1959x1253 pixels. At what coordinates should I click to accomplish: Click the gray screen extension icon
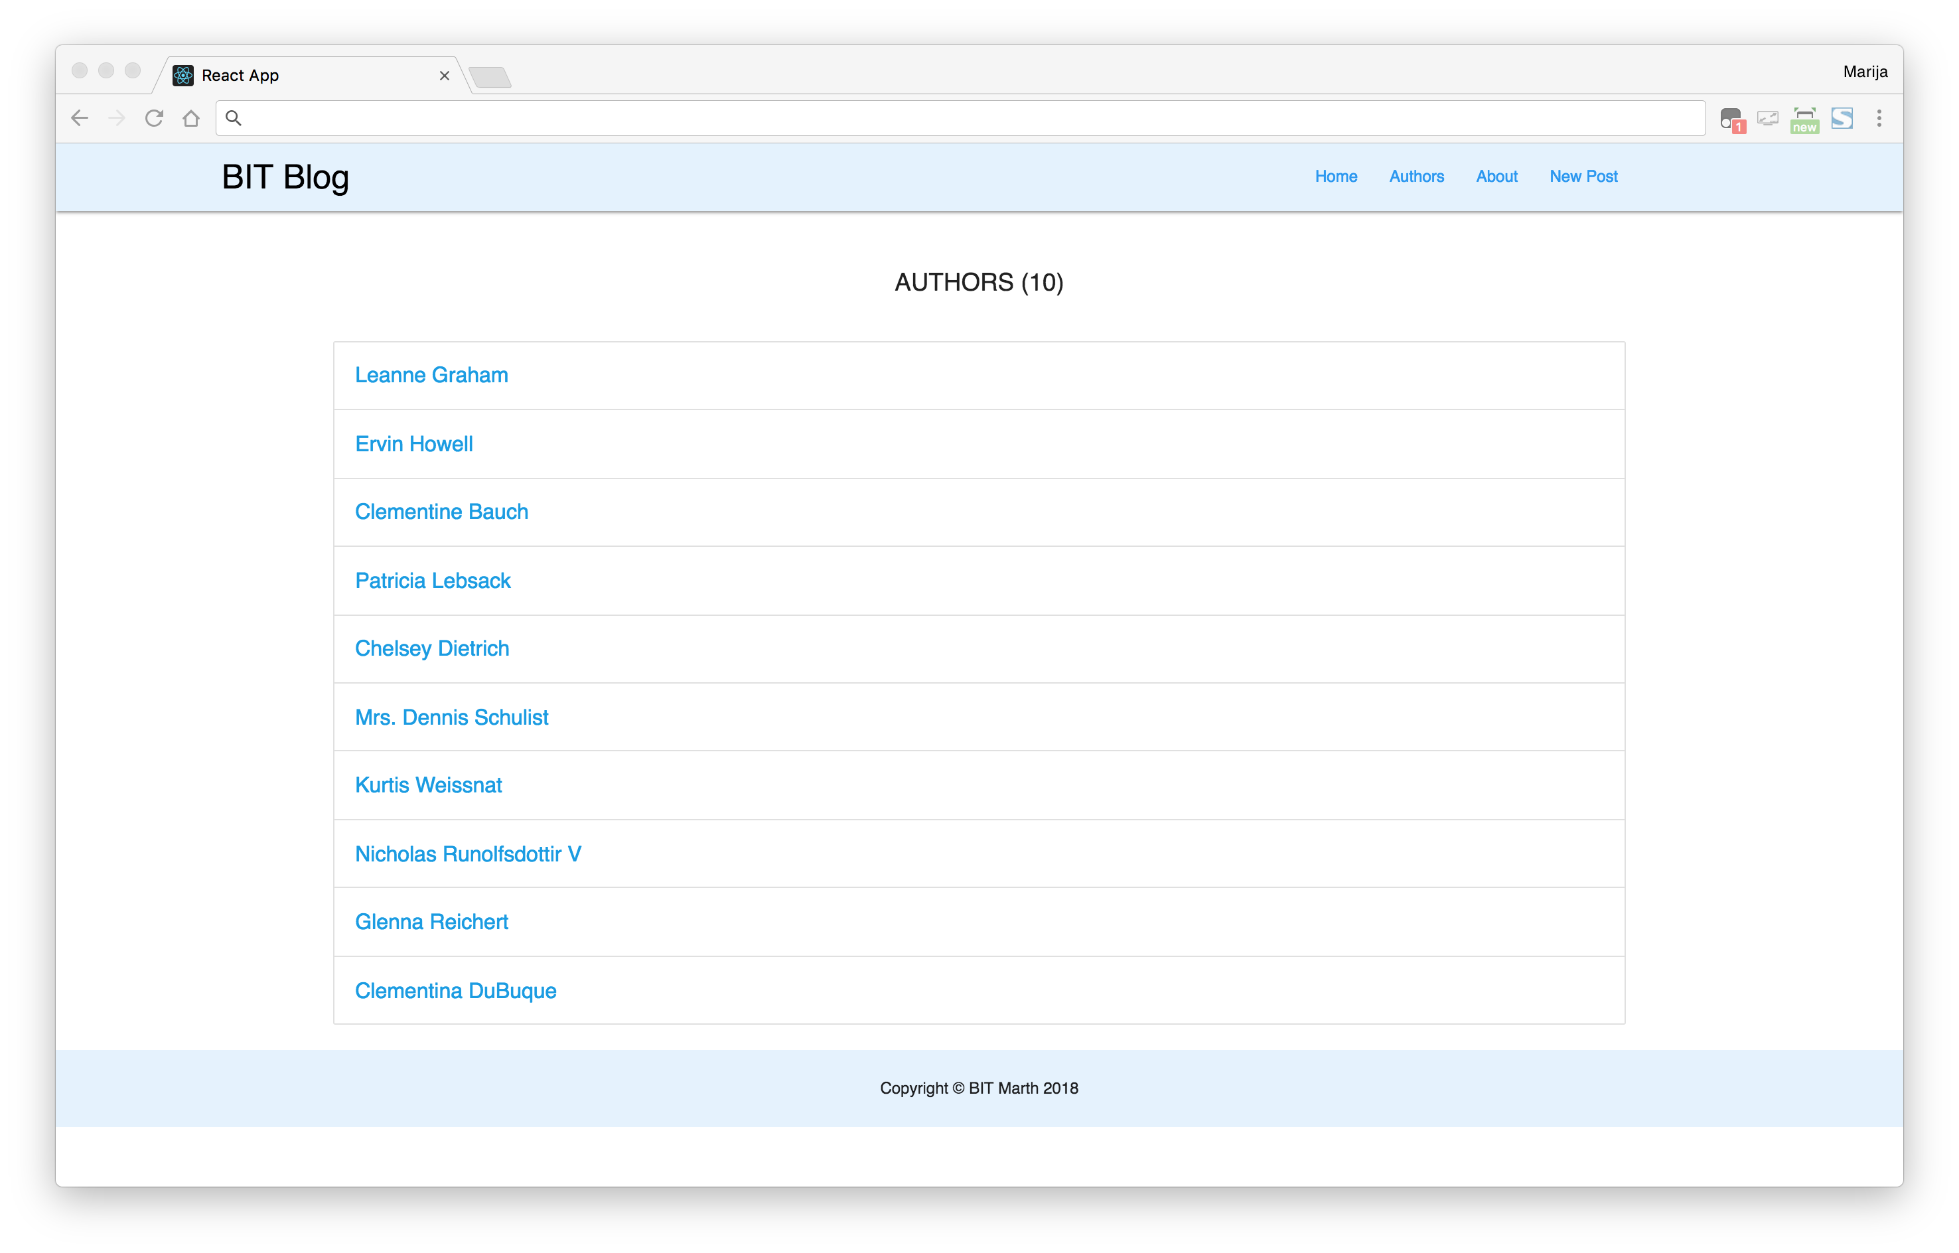pyautogui.click(x=1768, y=119)
